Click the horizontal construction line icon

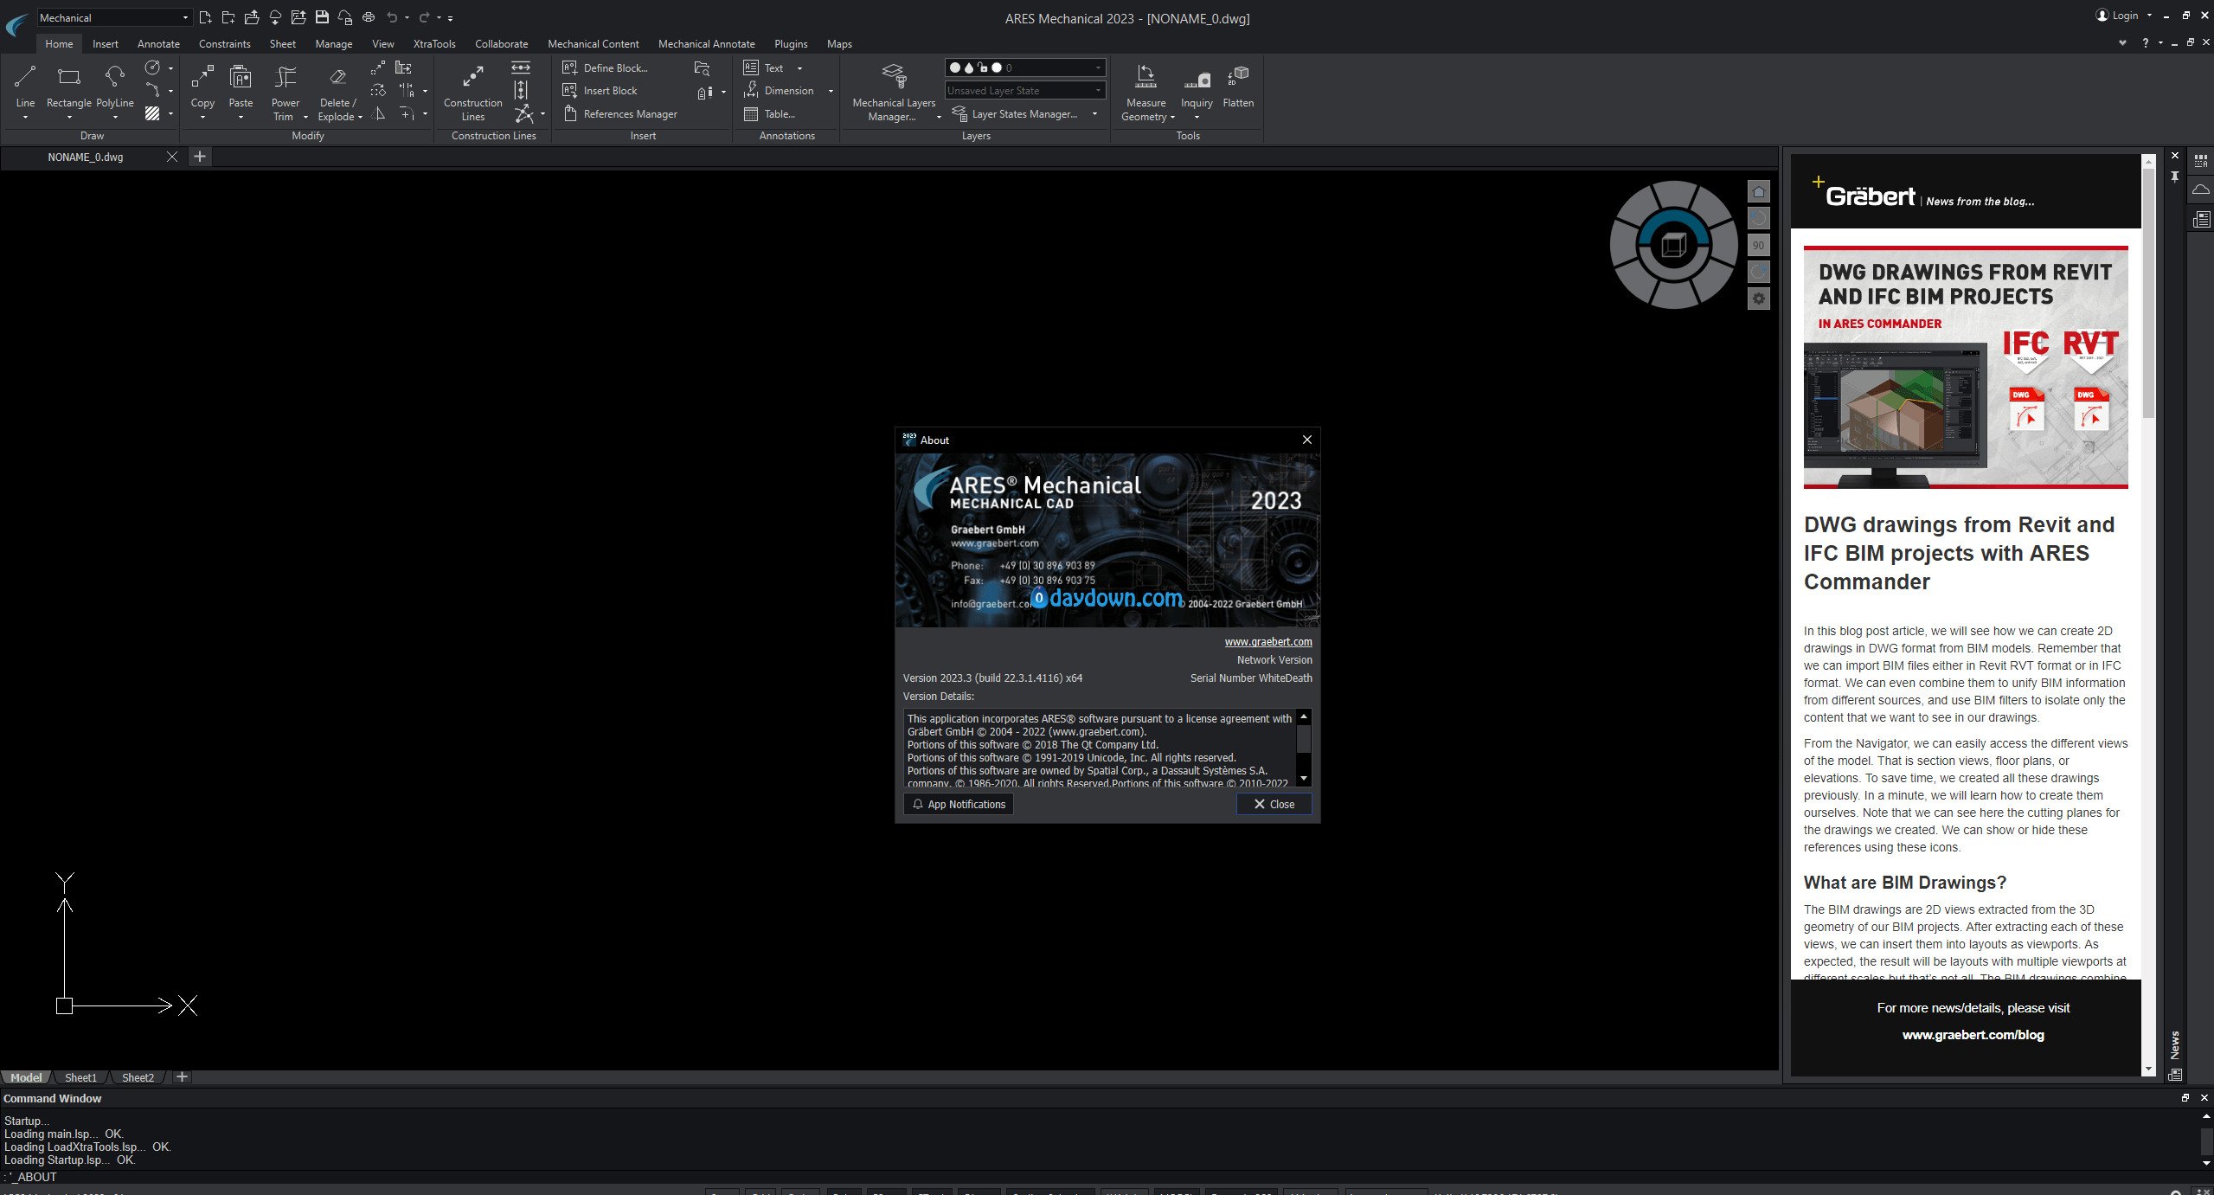pyautogui.click(x=520, y=67)
